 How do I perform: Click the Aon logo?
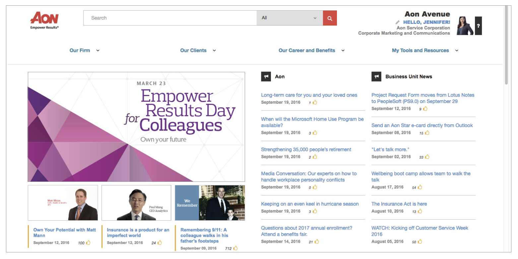point(44,20)
